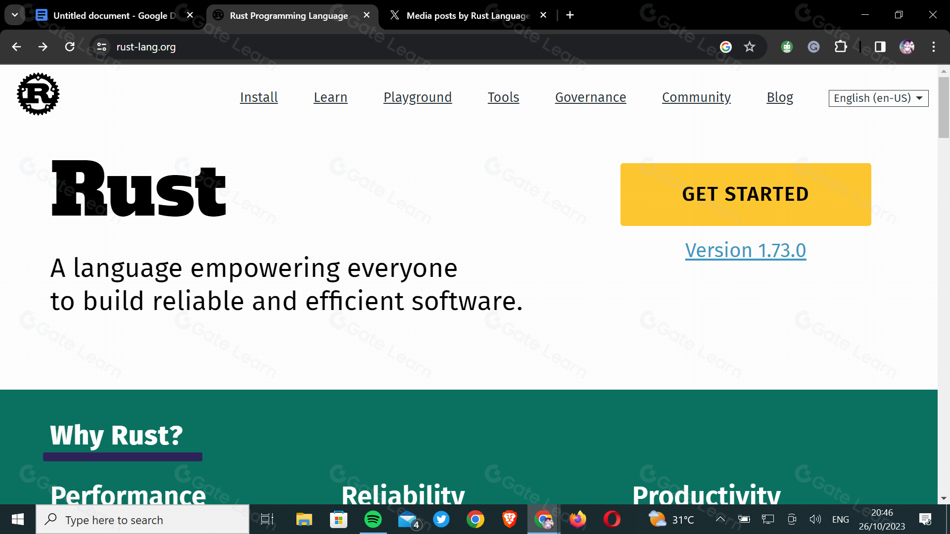Click the Google lens icon in address bar
950x534 pixels.
pos(726,47)
